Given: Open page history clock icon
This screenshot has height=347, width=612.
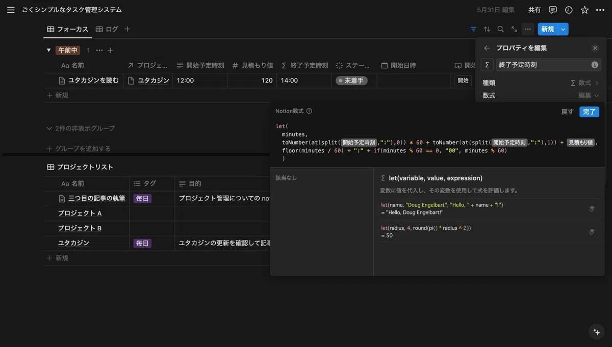Looking at the screenshot, I should click(x=569, y=10).
